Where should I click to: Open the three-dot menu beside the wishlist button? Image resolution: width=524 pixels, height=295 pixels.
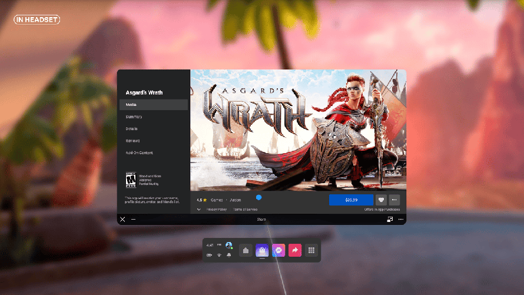(394, 200)
